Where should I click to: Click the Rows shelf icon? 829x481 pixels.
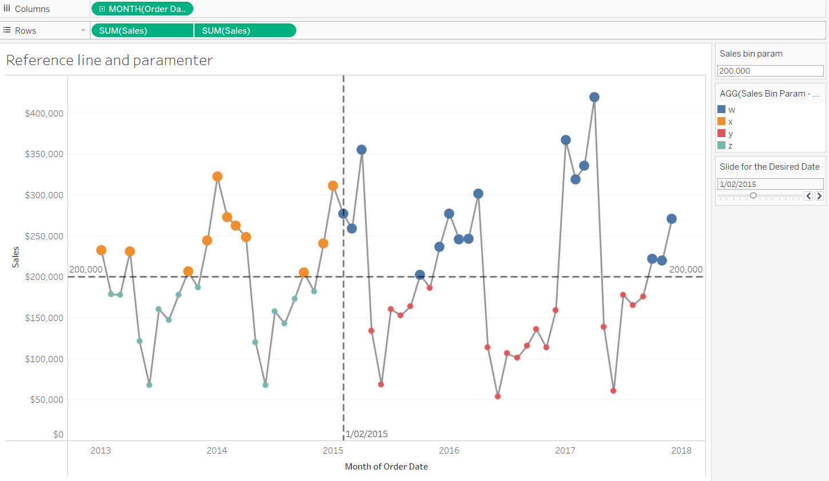point(7,30)
